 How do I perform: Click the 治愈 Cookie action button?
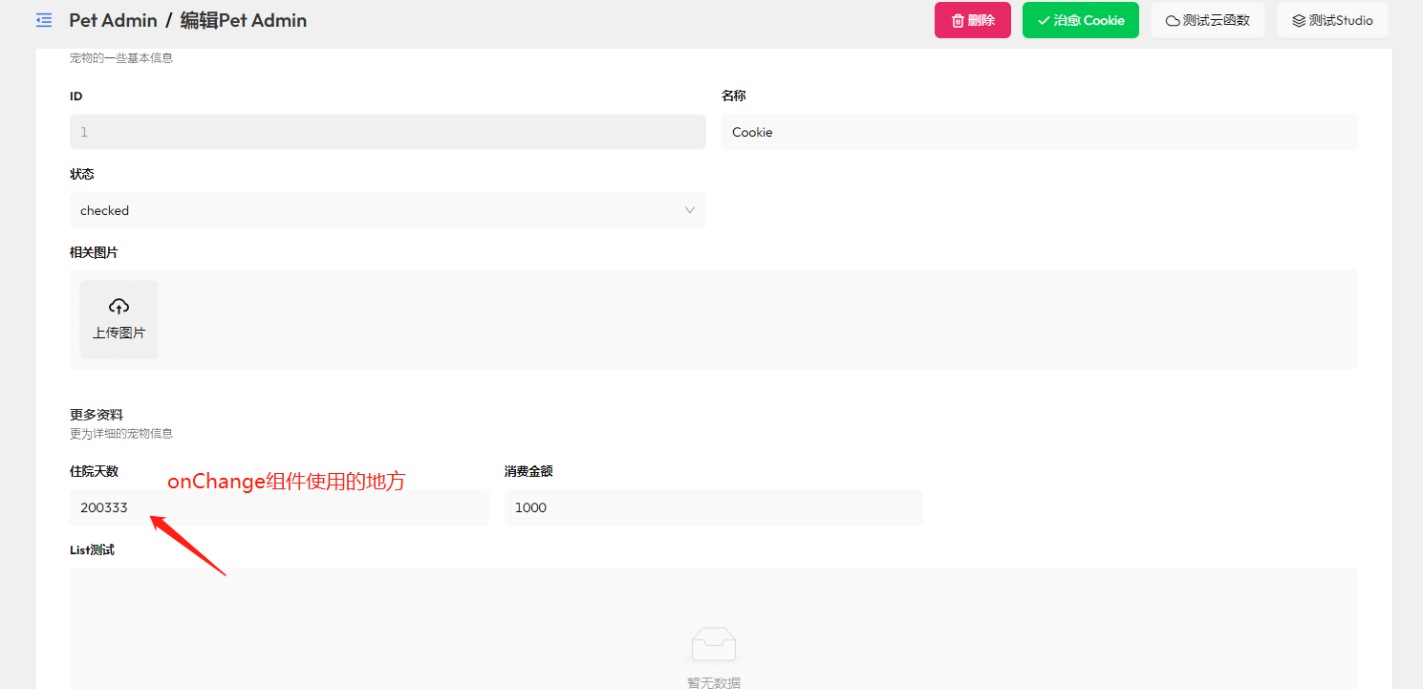click(1080, 20)
